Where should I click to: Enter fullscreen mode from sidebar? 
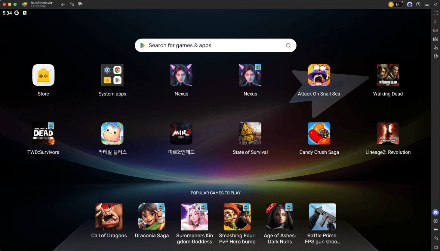[435, 13]
